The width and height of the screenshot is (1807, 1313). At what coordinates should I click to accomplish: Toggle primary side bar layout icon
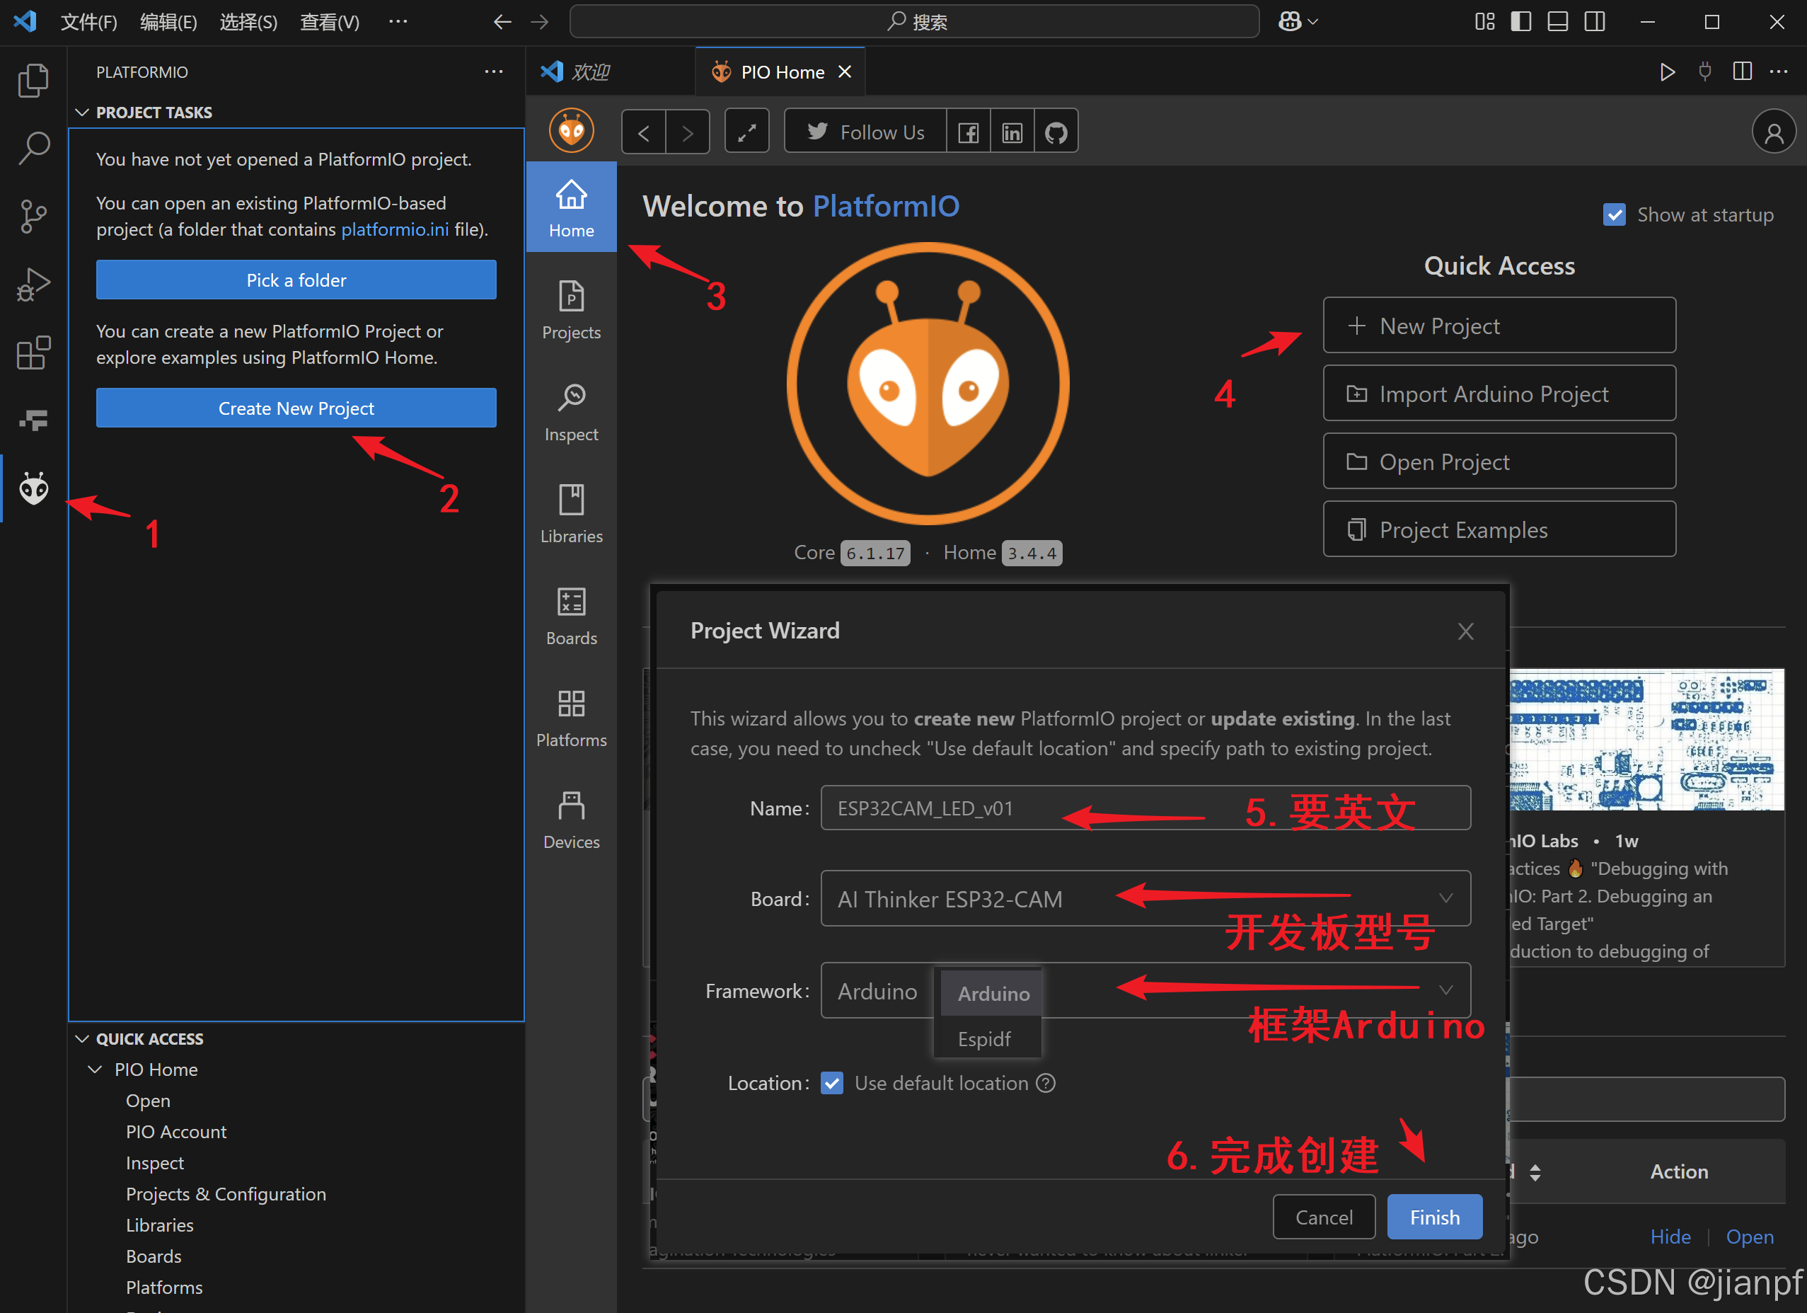(1520, 21)
